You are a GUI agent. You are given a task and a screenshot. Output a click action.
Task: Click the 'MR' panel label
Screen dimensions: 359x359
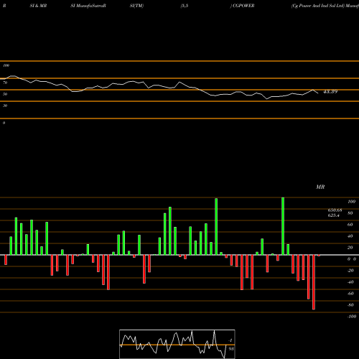click(x=320, y=187)
